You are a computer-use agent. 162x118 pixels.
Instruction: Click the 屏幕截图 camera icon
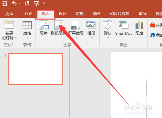click(76, 25)
